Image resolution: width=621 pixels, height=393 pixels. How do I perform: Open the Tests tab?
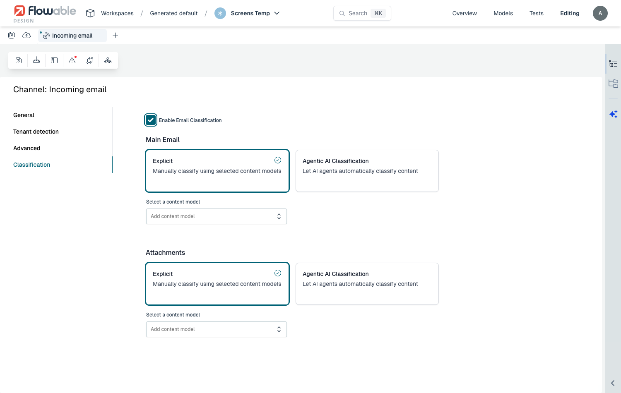click(x=537, y=13)
